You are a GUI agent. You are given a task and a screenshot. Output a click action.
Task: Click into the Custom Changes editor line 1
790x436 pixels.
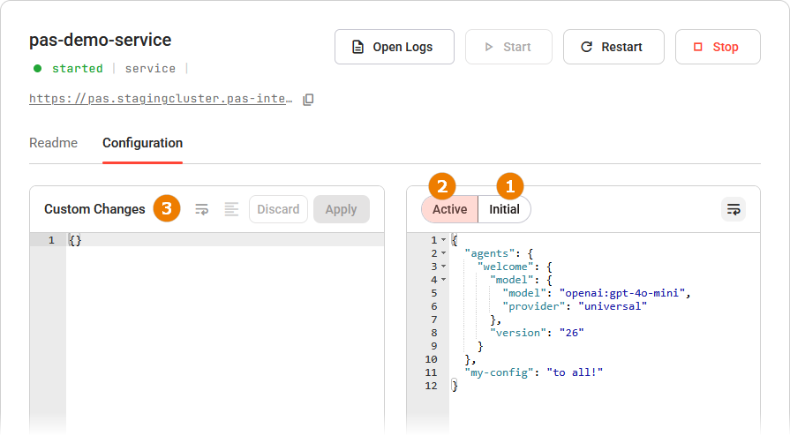[225, 240]
